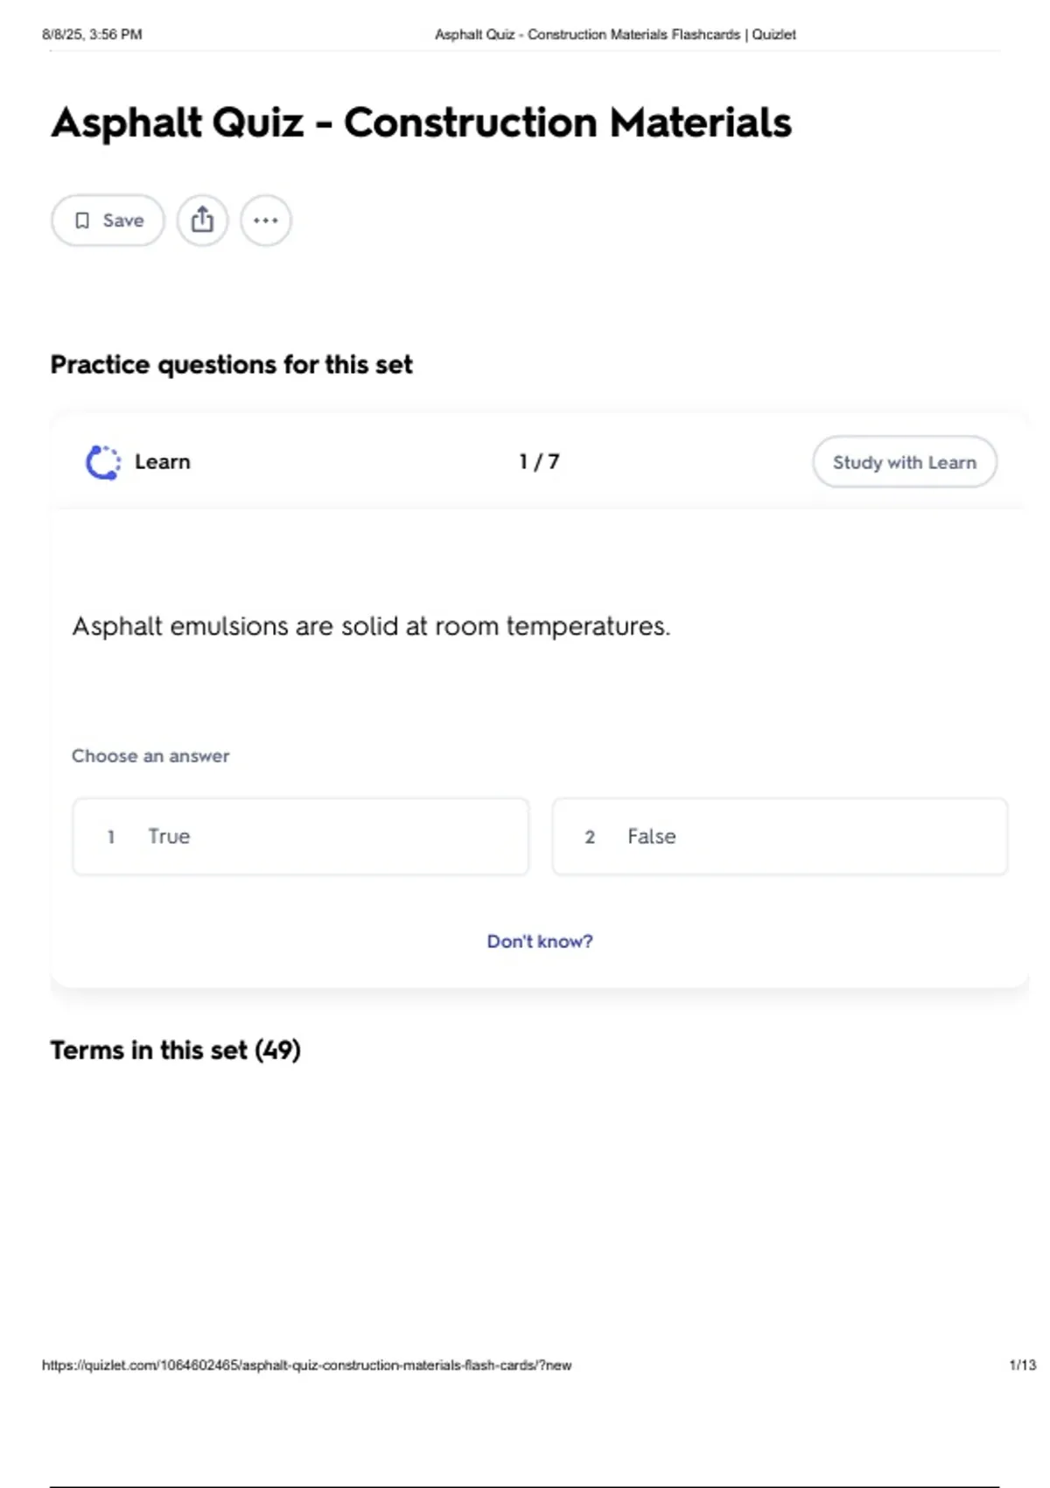Click the question about asphalt emulsions
This screenshot has width=1050, height=1488.
371,627
